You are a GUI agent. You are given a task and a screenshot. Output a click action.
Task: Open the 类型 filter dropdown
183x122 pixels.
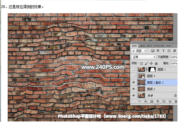(x=139, y=51)
